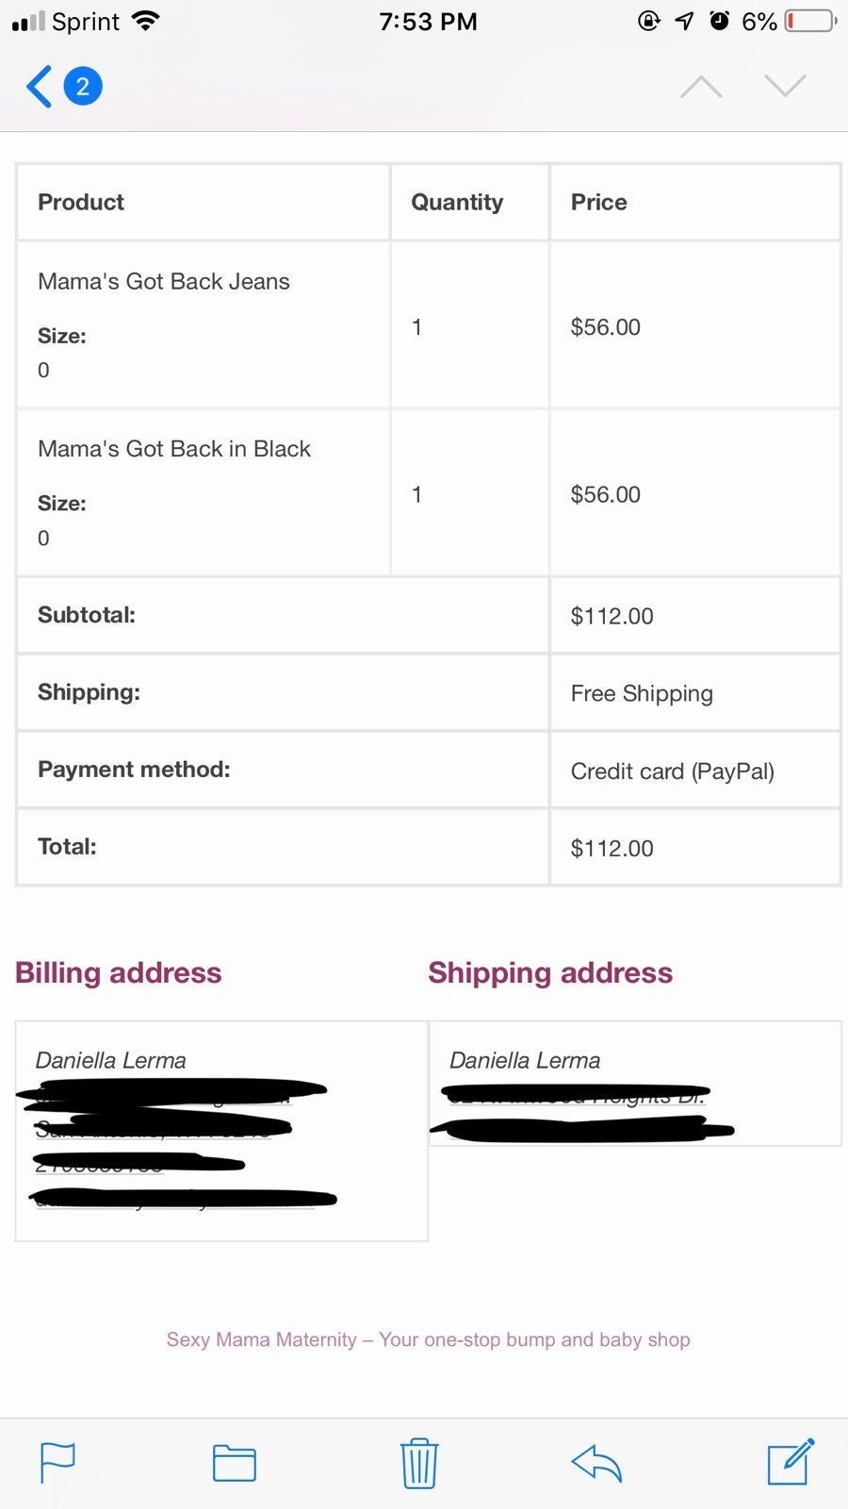Tap the Billing address heading
This screenshot has height=1509, width=848.
pyautogui.click(x=119, y=972)
